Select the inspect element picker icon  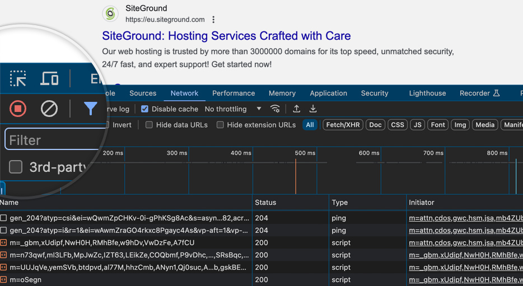tap(18, 79)
